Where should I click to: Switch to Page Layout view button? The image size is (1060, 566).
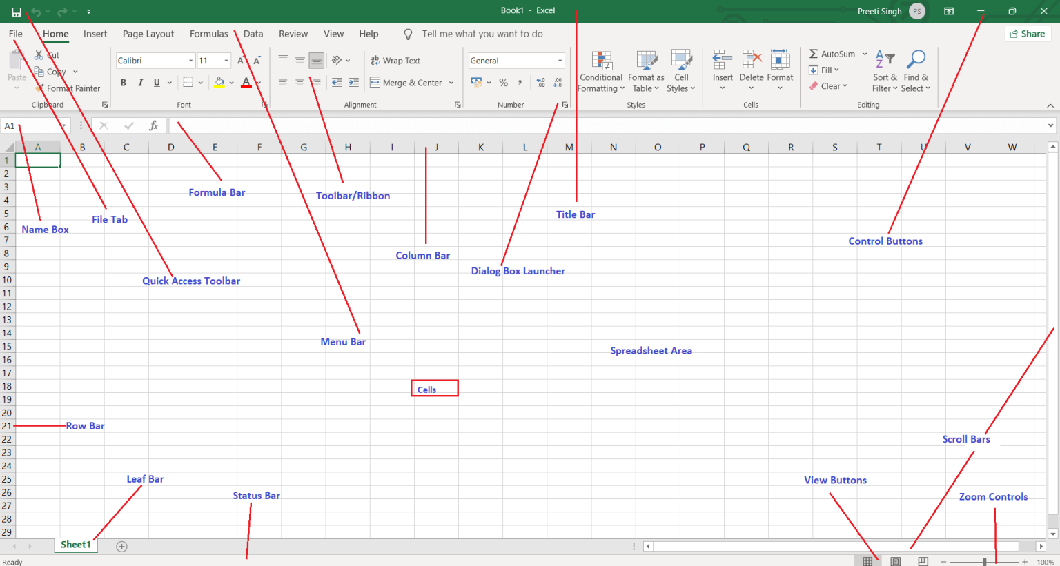click(x=894, y=561)
